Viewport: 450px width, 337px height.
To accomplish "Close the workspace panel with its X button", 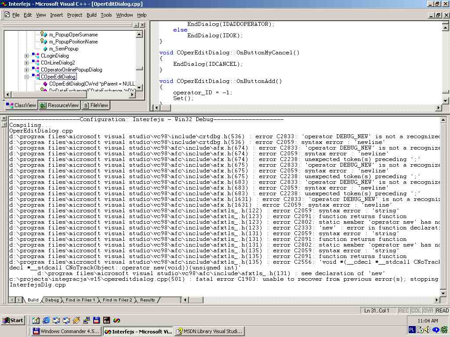I will (142, 25).
